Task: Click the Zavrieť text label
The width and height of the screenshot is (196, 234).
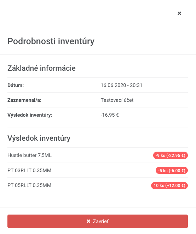Action: point(101,221)
